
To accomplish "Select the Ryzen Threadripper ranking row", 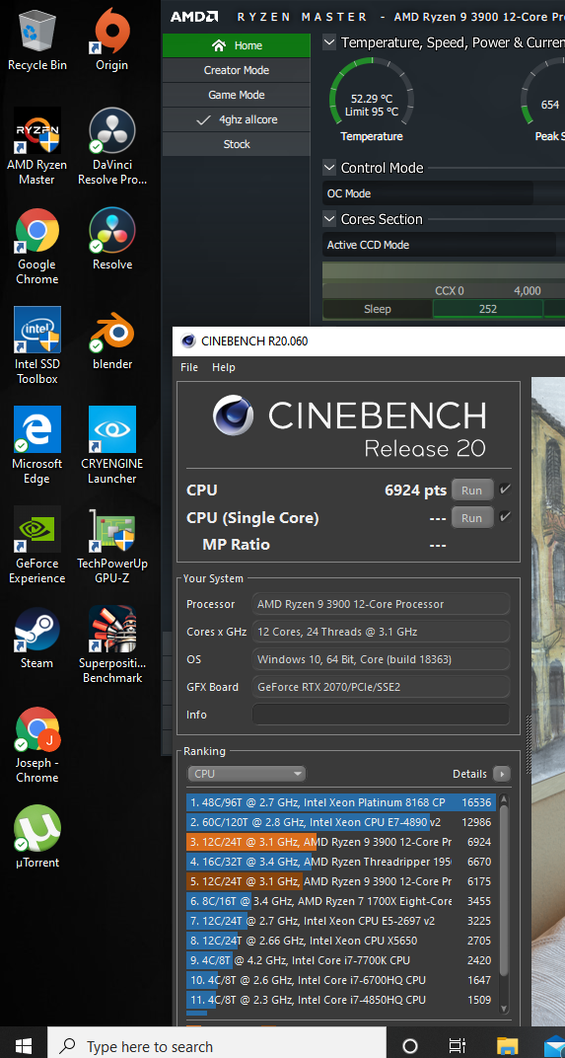I will (x=341, y=862).
